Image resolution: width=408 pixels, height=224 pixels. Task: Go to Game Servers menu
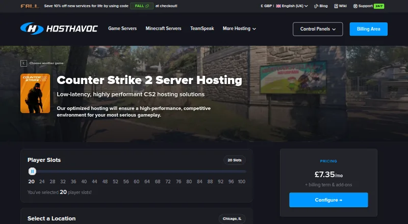point(122,29)
